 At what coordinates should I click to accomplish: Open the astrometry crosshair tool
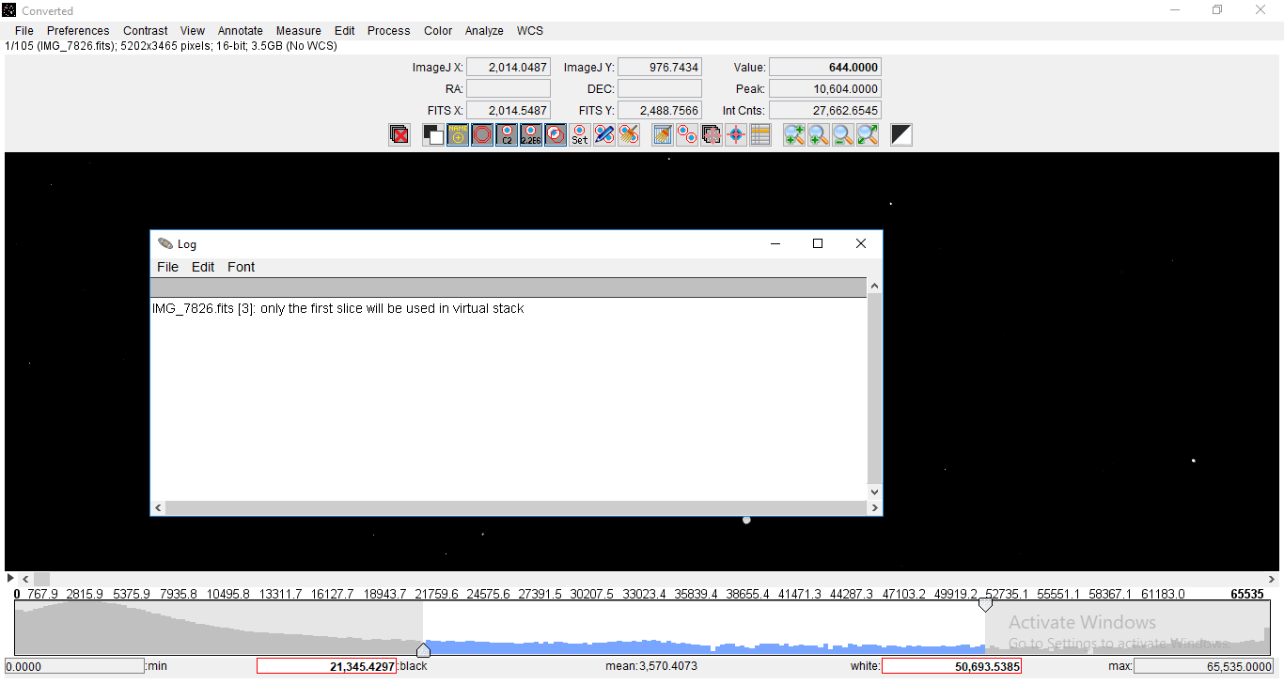point(736,135)
